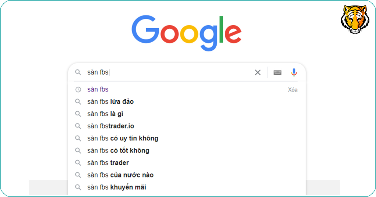Click the magnifier icon in search box
The height and width of the screenshot is (197, 376).
(78, 72)
